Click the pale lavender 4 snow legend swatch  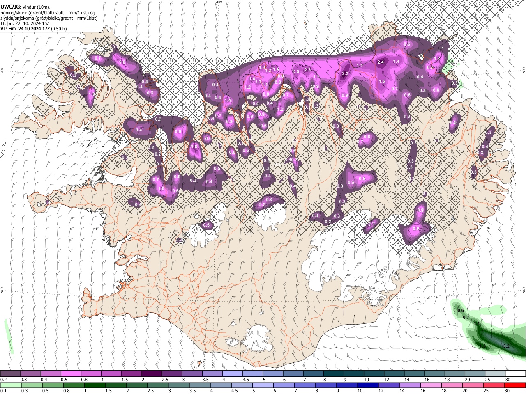coord(233,374)
